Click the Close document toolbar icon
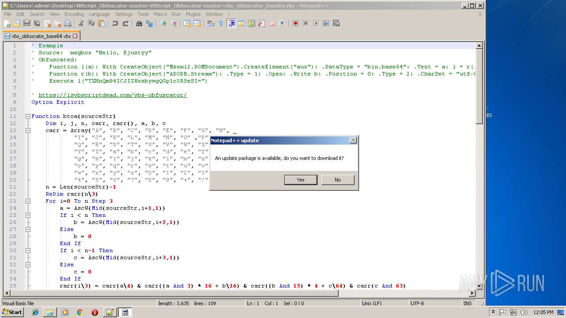The image size is (566, 318). (x=47, y=23)
